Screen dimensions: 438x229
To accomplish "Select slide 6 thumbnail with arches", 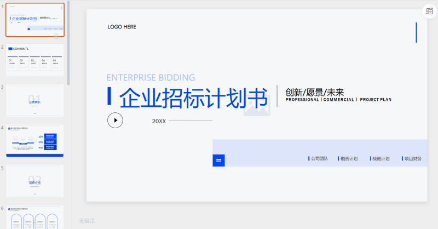I will coord(35,217).
